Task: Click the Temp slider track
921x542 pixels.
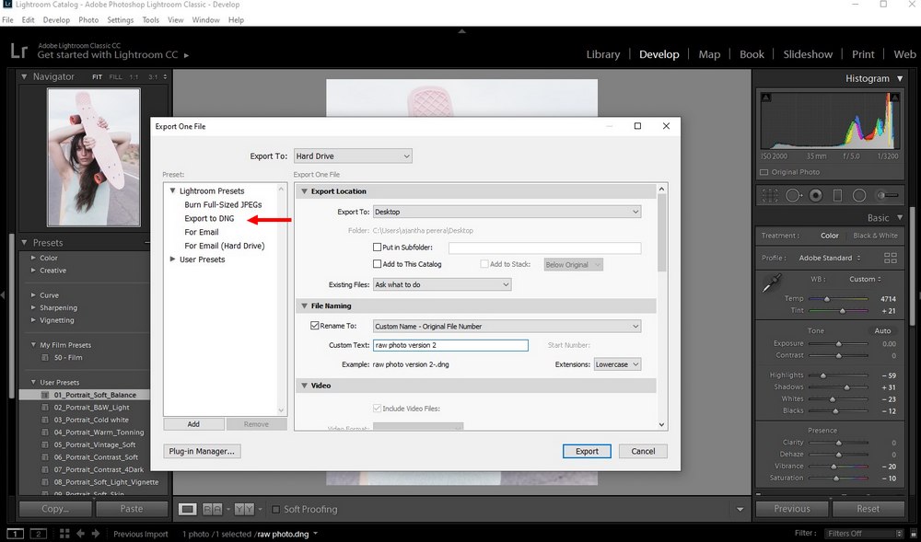Action: [838, 298]
